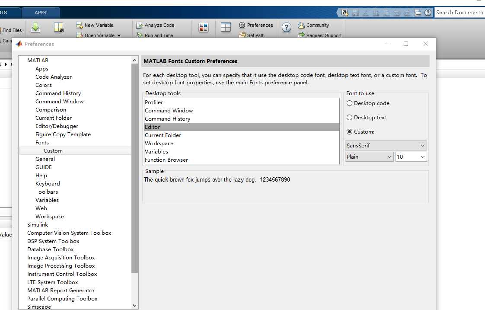
Task: Open the Help question mark icon
Action: click(287, 28)
